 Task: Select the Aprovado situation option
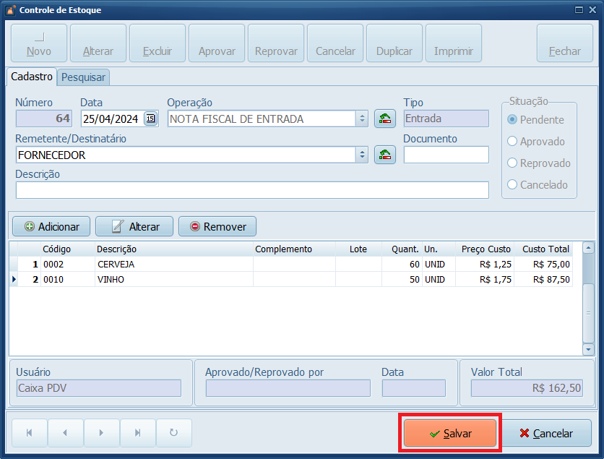(x=513, y=142)
